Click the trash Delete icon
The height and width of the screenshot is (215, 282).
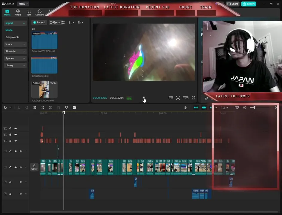click(59, 107)
